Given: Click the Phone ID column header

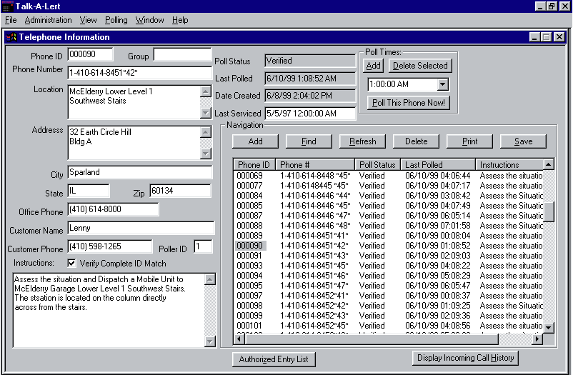Looking at the screenshot, I should pyautogui.click(x=254, y=165).
